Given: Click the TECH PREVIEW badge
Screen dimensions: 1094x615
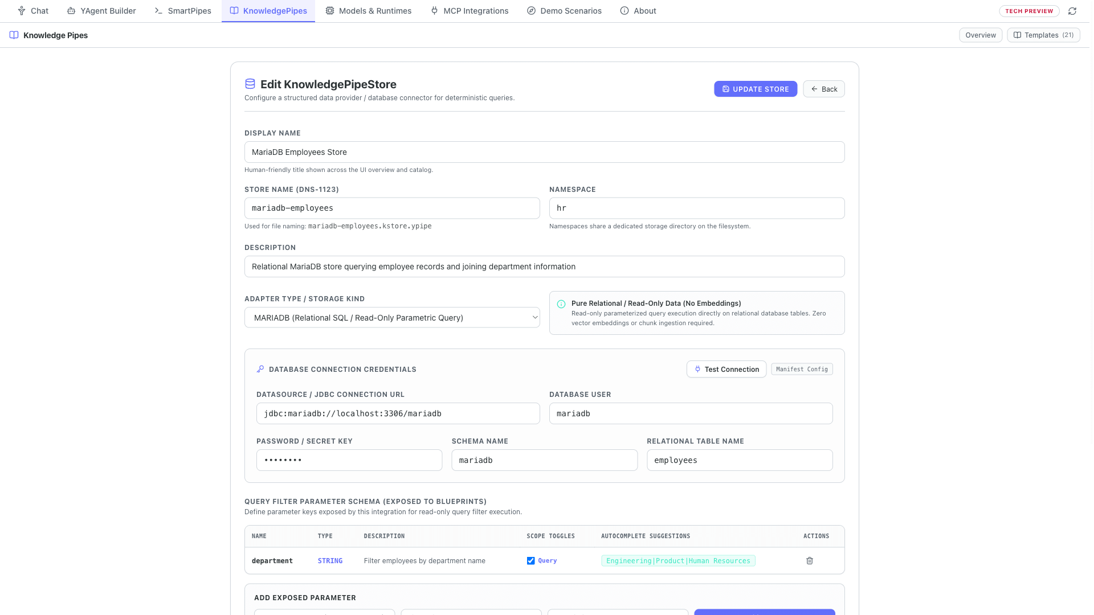Looking at the screenshot, I should [x=1029, y=11].
